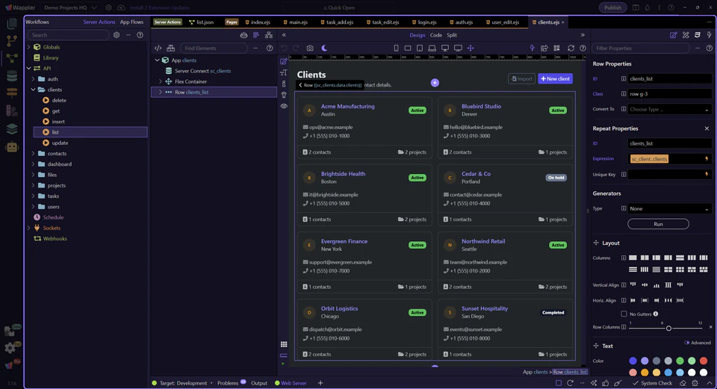Open the index.ejs file tab
This screenshot has height=389, width=717.
click(x=258, y=22)
